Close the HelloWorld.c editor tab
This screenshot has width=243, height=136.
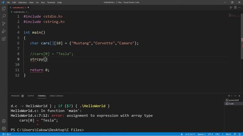28,8
